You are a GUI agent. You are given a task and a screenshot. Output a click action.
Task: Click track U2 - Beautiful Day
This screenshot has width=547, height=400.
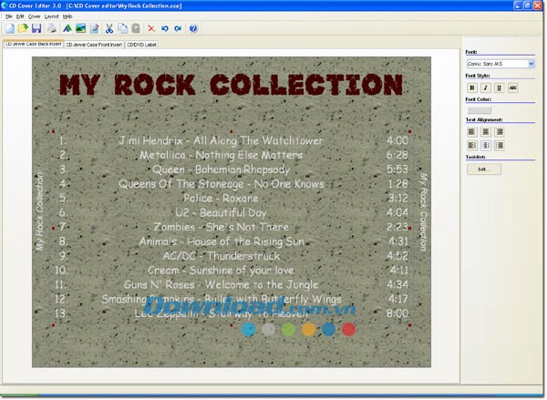click(x=222, y=212)
